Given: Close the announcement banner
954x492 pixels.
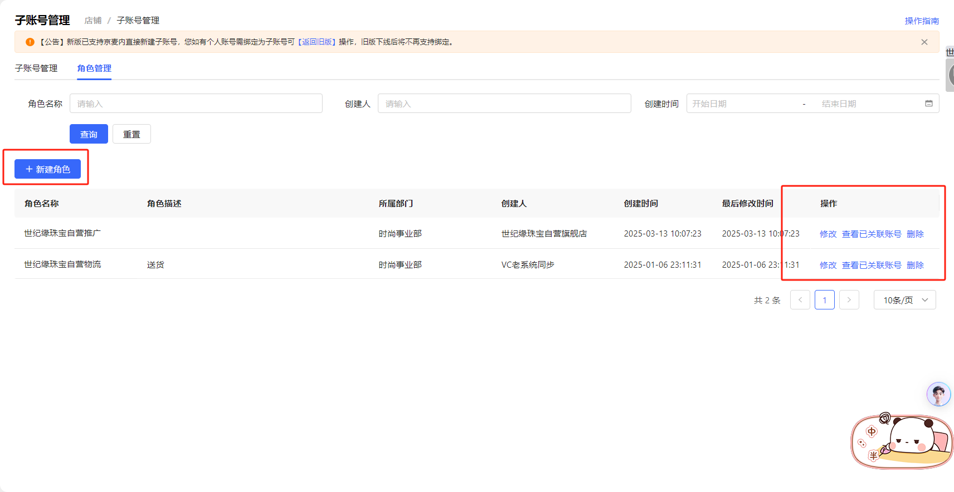Looking at the screenshot, I should (924, 42).
